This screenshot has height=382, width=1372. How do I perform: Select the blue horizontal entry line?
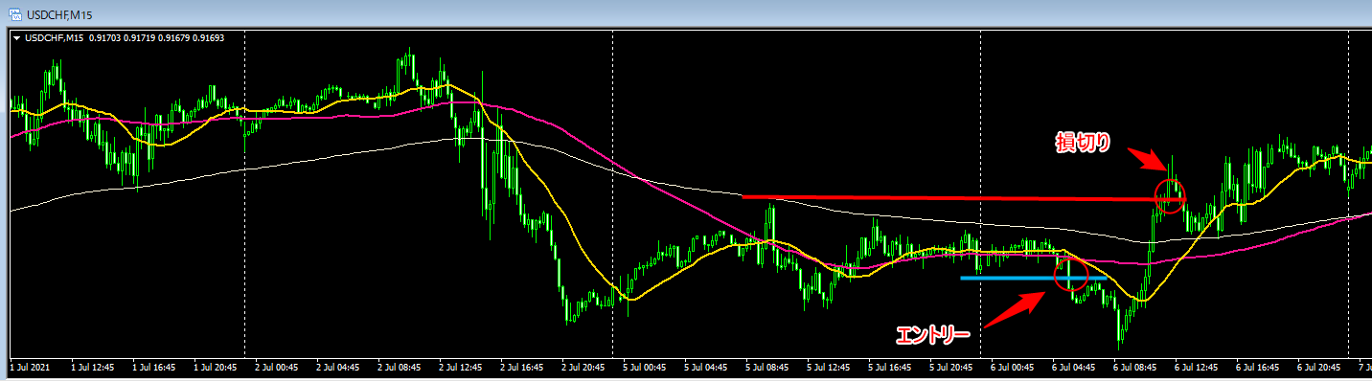pos(1034,278)
